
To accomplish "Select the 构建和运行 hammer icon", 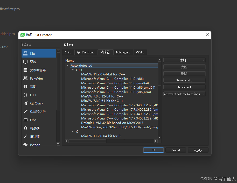I will (25, 111).
